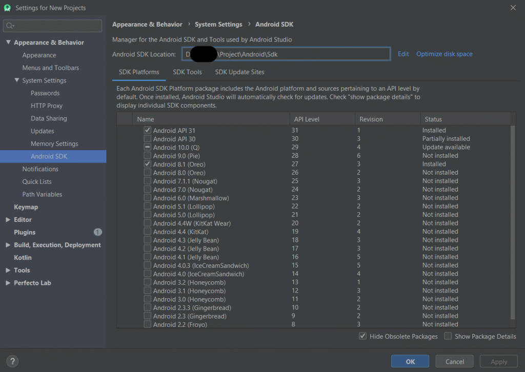Disable Hide Obsolete Packages checkbox
This screenshot has width=525, height=372.
coord(362,336)
